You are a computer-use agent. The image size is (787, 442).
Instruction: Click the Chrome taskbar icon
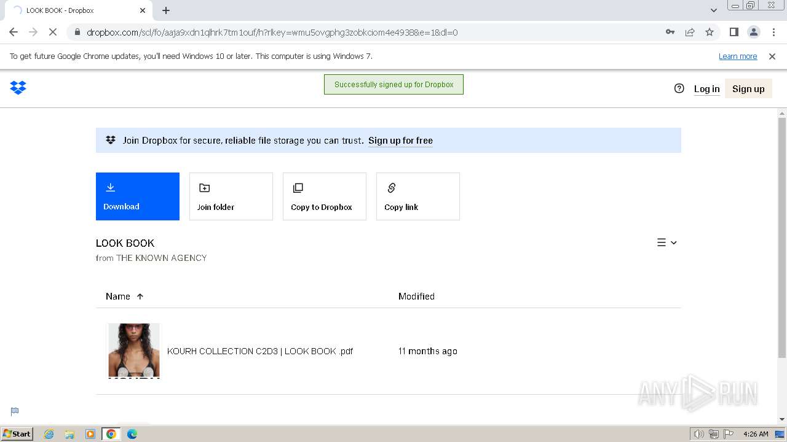[x=111, y=434]
